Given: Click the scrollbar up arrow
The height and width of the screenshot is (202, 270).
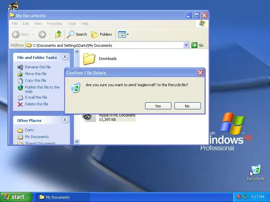Looking at the screenshot, I should pos(77,52).
